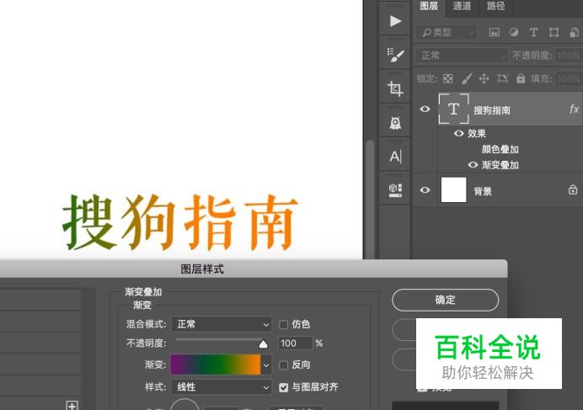
Task: Click the fx icon on 搜狗指南 layer
Action: click(574, 109)
